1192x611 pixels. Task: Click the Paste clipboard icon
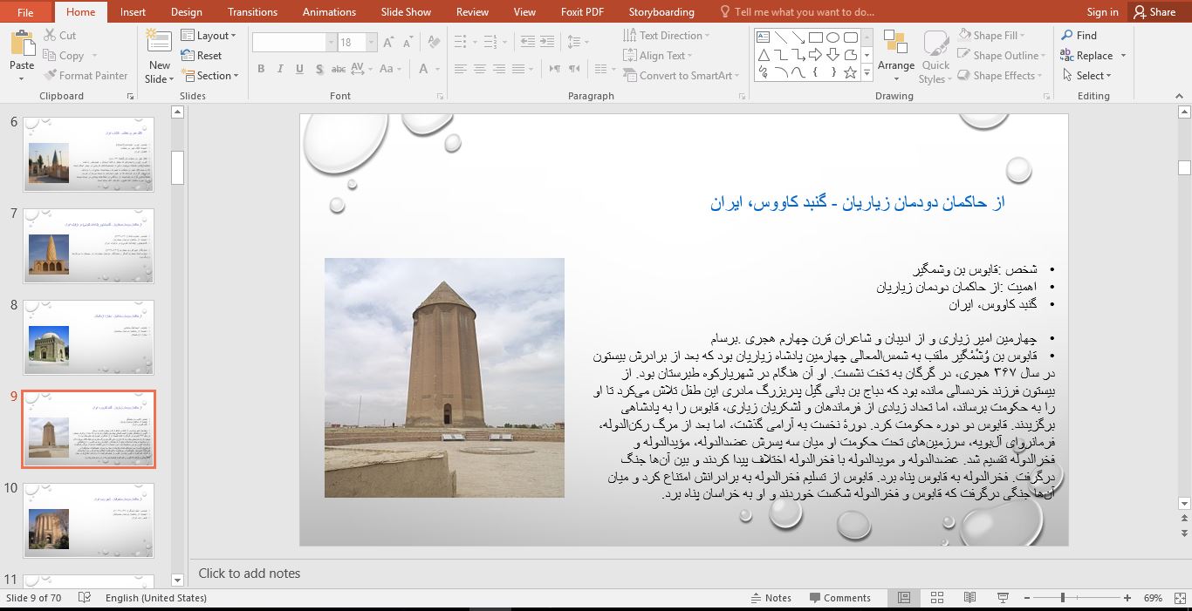pyautogui.click(x=22, y=44)
